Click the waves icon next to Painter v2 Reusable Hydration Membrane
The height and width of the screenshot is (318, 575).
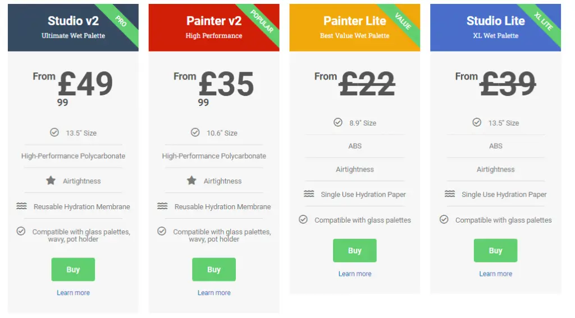(x=162, y=206)
